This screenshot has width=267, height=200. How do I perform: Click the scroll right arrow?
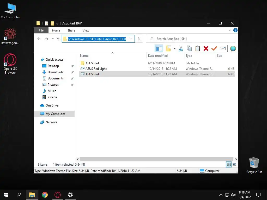236,159
